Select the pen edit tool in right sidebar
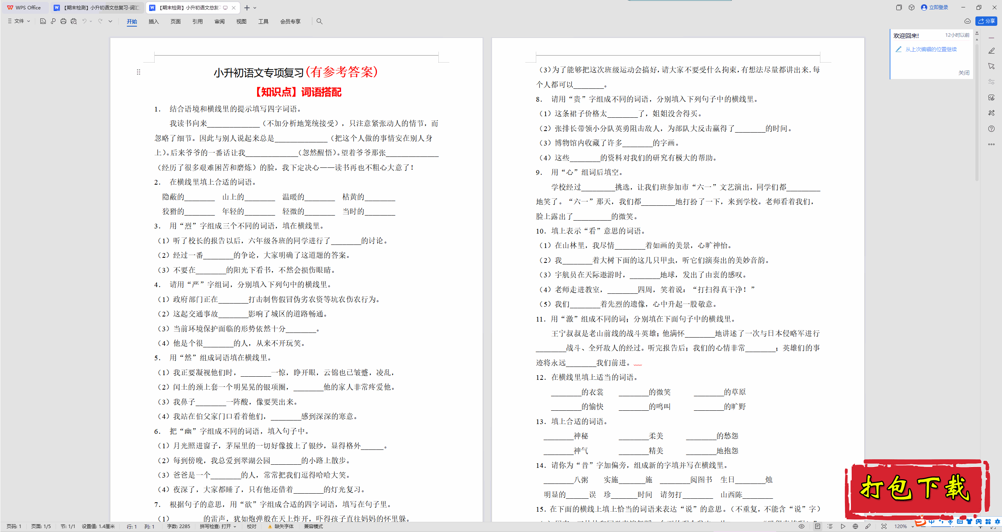The image size is (1002, 532). (991, 51)
